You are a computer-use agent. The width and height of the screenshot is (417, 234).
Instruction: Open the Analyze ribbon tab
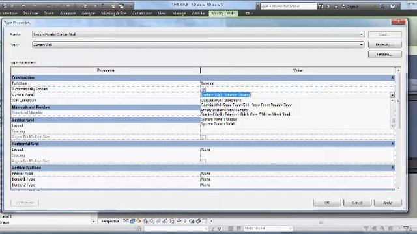(x=89, y=13)
